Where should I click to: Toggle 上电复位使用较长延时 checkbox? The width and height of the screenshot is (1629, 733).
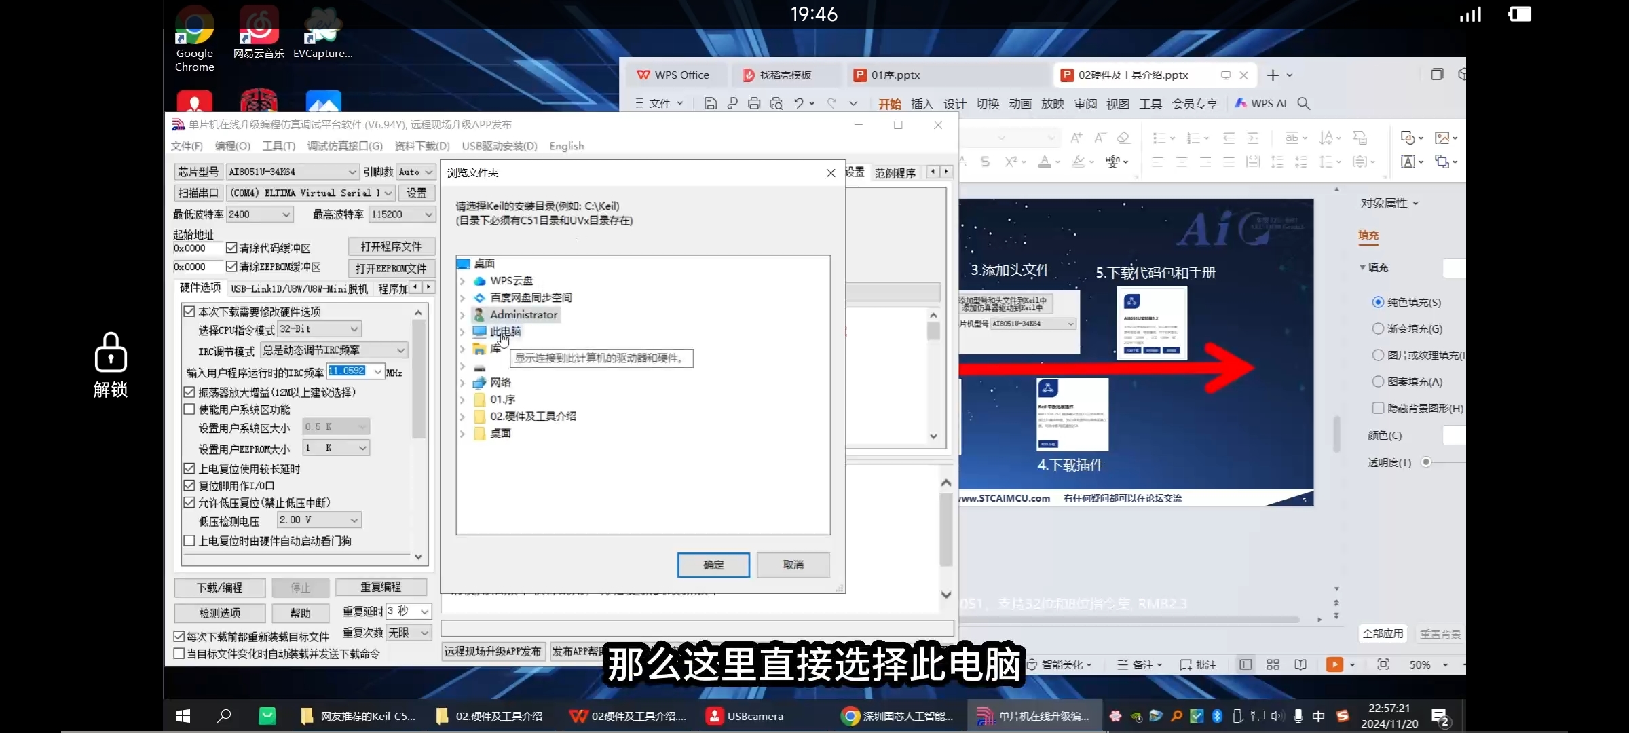pyautogui.click(x=189, y=468)
